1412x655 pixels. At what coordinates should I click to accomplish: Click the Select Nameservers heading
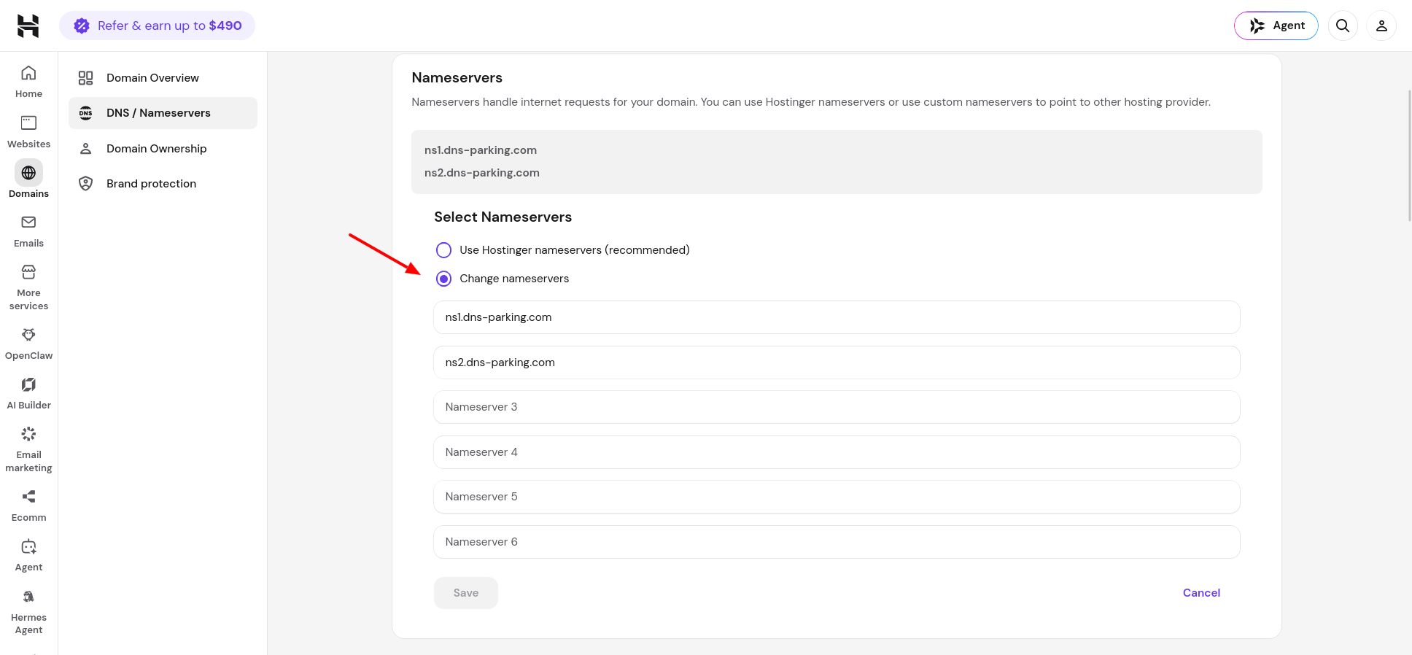(503, 217)
